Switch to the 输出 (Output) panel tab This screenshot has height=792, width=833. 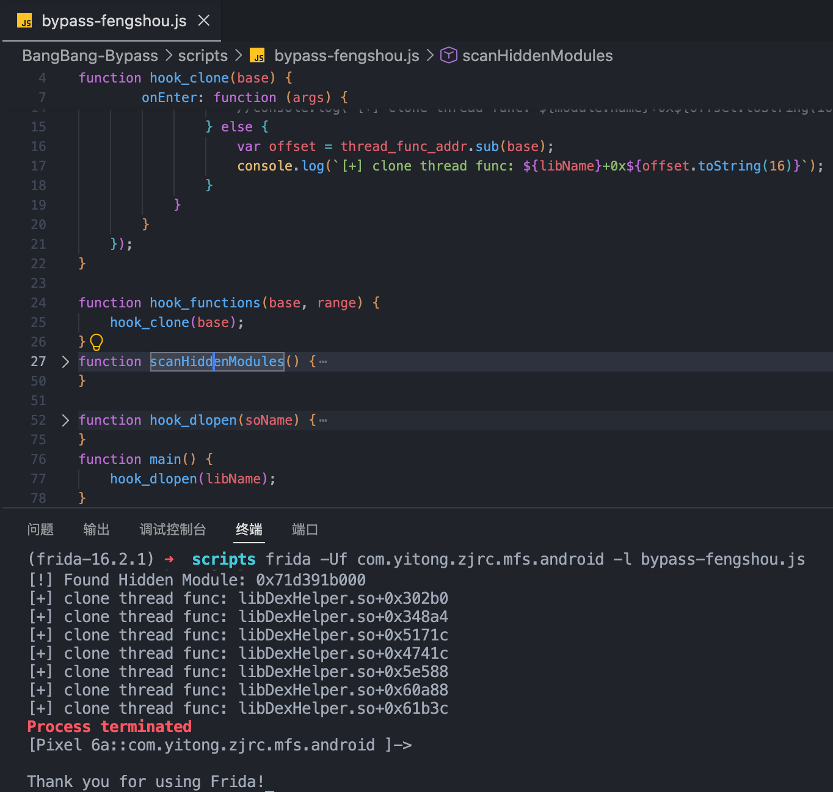(x=96, y=529)
